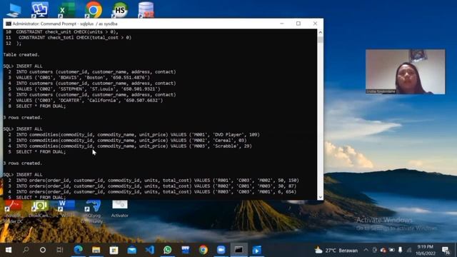
Task: Switch to Visual Studio Code on the taskbar
Action: coord(149,250)
